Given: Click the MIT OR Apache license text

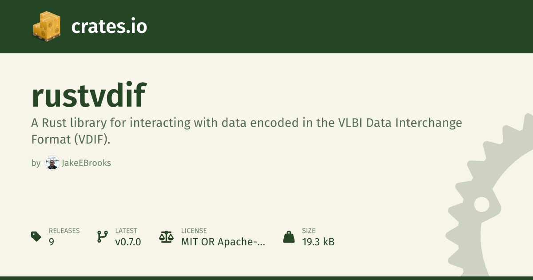Looking at the screenshot, I should tap(223, 242).
